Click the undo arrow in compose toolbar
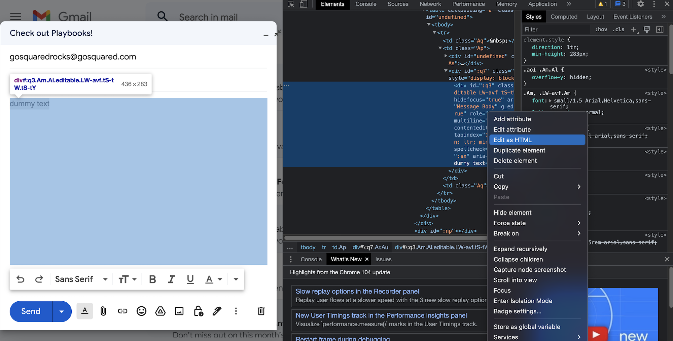The height and width of the screenshot is (341, 673). click(21, 279)
